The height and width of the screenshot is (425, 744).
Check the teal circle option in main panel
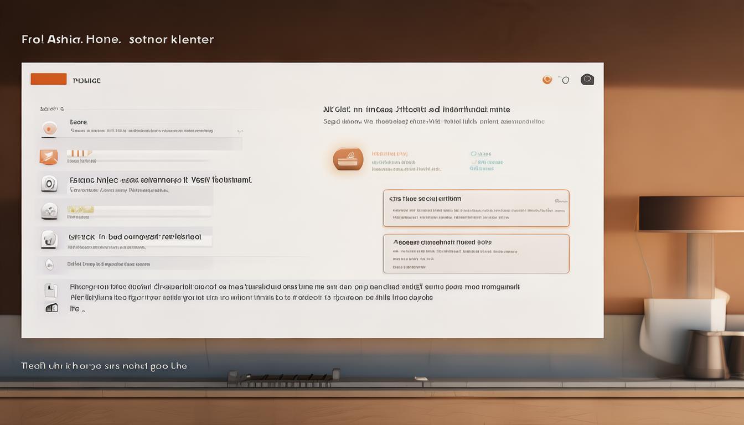click(x=473, y=154)
